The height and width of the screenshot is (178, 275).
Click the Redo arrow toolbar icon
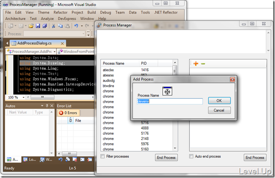87,26
